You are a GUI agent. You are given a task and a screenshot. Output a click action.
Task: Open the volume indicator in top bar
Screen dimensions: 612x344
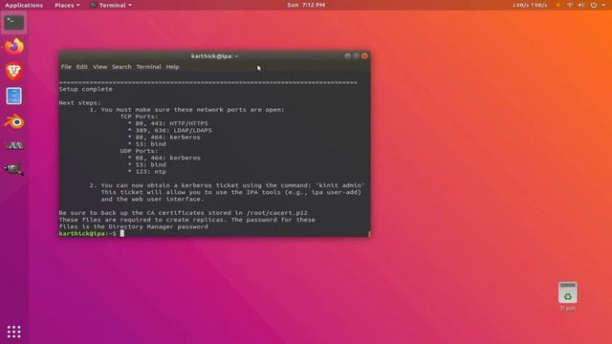581,5
